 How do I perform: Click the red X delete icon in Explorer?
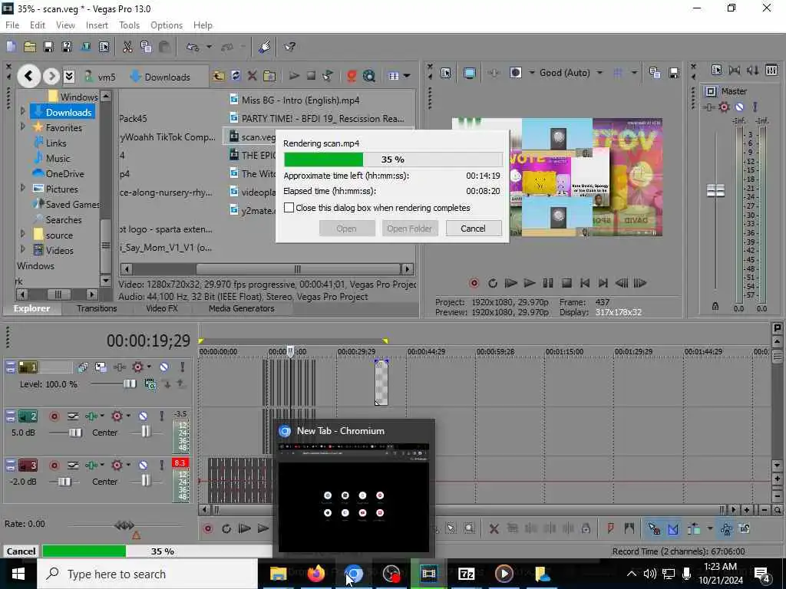point(252,76)
